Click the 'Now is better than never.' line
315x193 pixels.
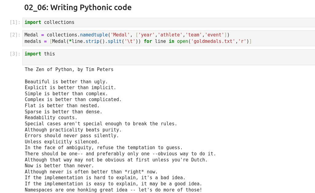coord(59,166)
